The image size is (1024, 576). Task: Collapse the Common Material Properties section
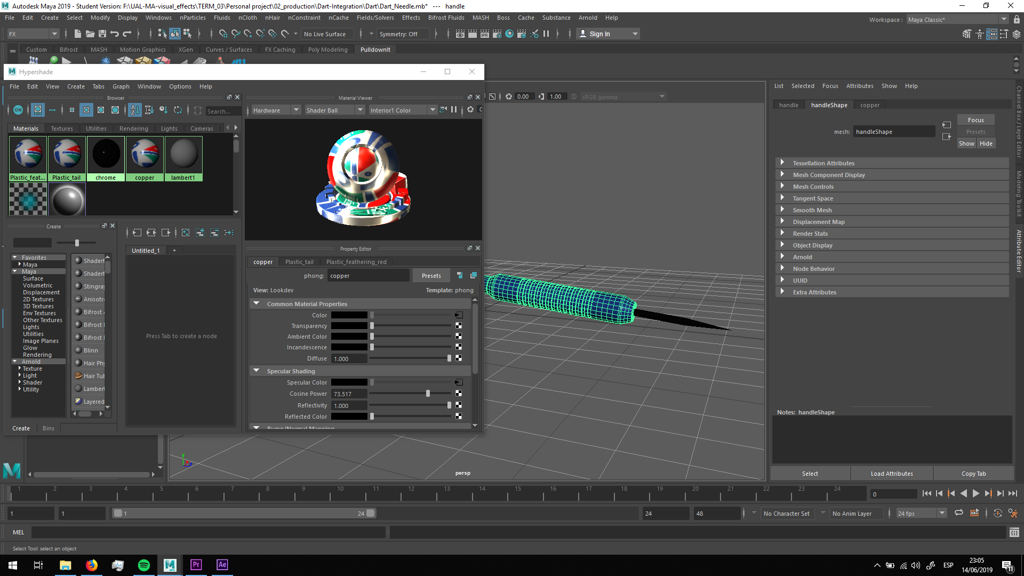tap(257, 303)
